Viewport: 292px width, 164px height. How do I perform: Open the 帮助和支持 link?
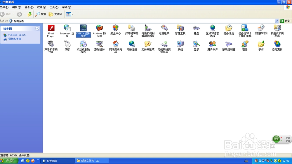point(15,39)
